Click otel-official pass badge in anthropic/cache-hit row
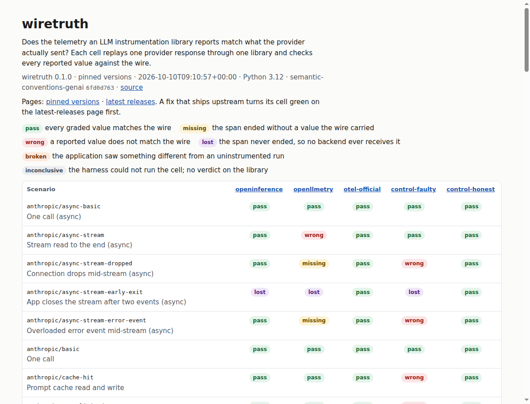Viewport: 530px width, 404px height. 362,378
